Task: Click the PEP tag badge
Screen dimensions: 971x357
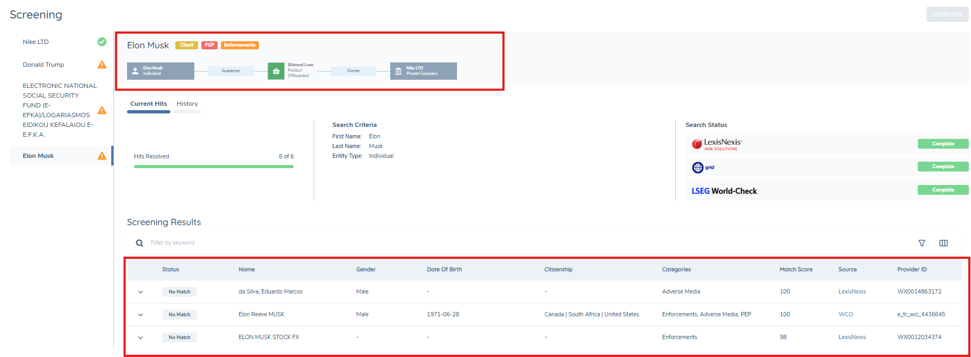Action: [210, 45]
